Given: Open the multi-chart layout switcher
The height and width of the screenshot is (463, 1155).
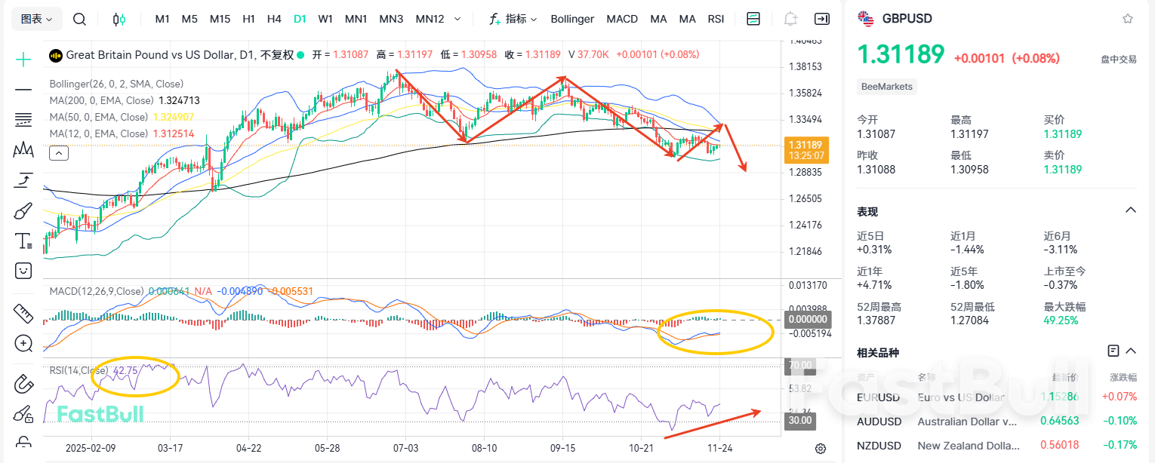Looking at the screenshot, I should 753,18.
